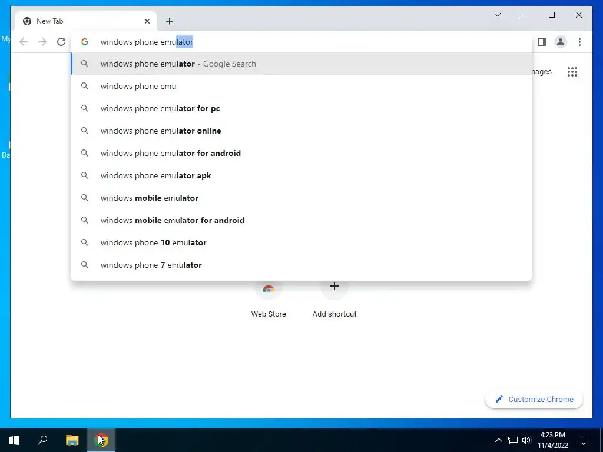Open File Explorer from the taskbar
Screen dimensions: 603x452
coord(72,440)
